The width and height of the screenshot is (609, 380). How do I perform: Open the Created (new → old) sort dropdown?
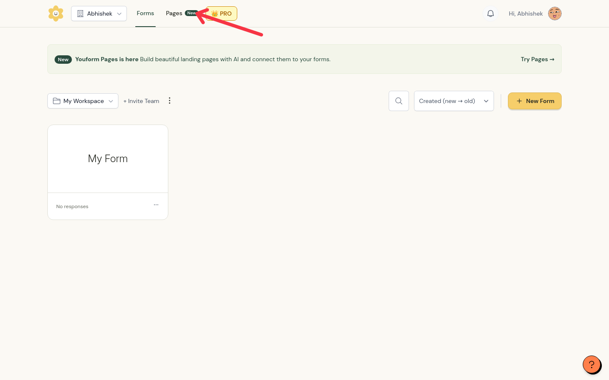pos(454,101)
